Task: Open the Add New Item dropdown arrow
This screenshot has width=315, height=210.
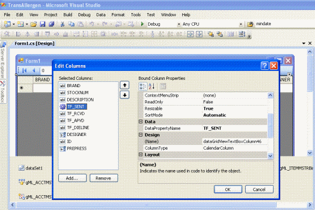Action: click(27, 24)
